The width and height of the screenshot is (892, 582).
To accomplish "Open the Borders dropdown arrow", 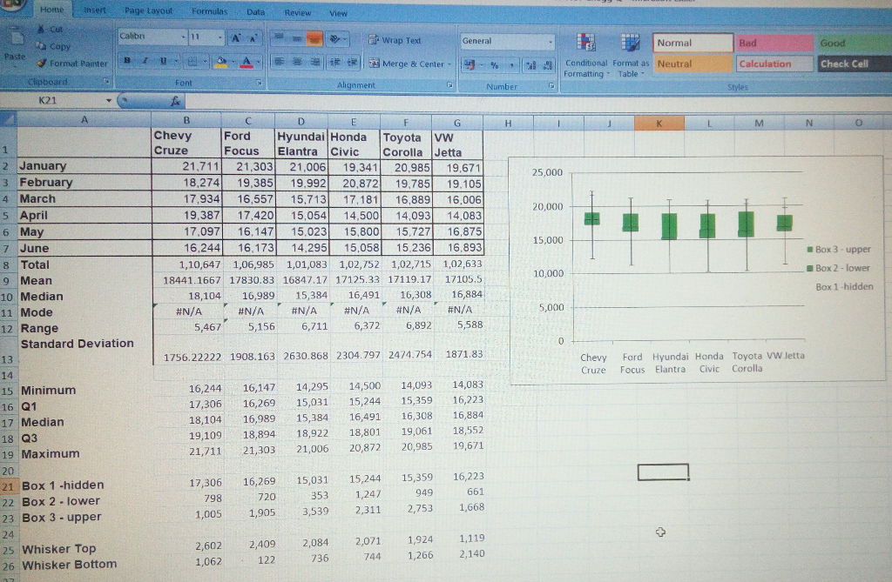I will point(204,62).
